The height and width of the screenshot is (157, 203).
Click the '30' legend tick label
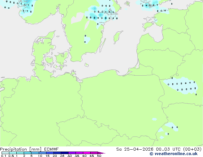69,156
